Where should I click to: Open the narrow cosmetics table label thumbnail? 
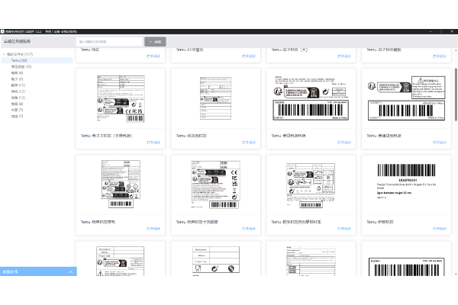click(215, 98)
